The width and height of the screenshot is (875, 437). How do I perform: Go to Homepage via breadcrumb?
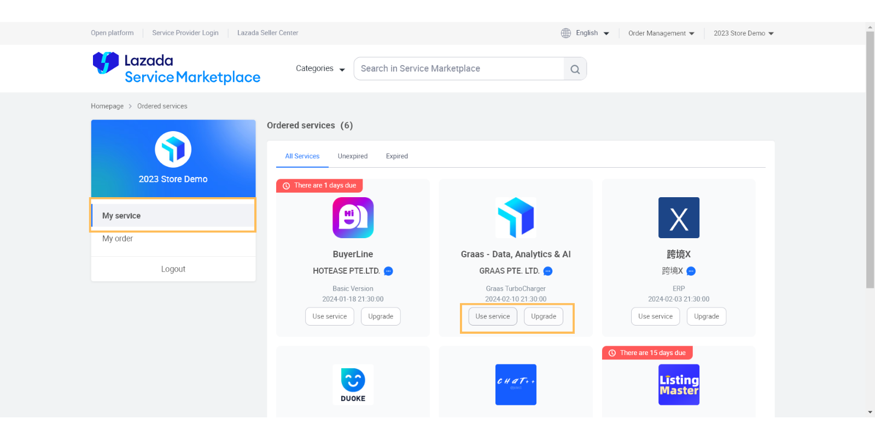pos(107,106)
